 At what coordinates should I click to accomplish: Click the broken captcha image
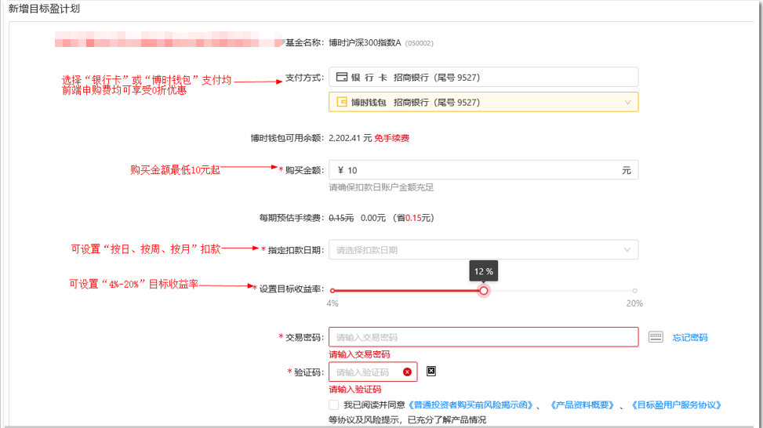click(x=431, y=371)
